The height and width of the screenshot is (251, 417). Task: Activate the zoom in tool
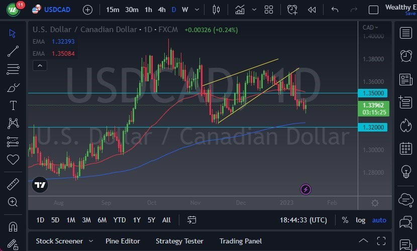coord(13,202)
